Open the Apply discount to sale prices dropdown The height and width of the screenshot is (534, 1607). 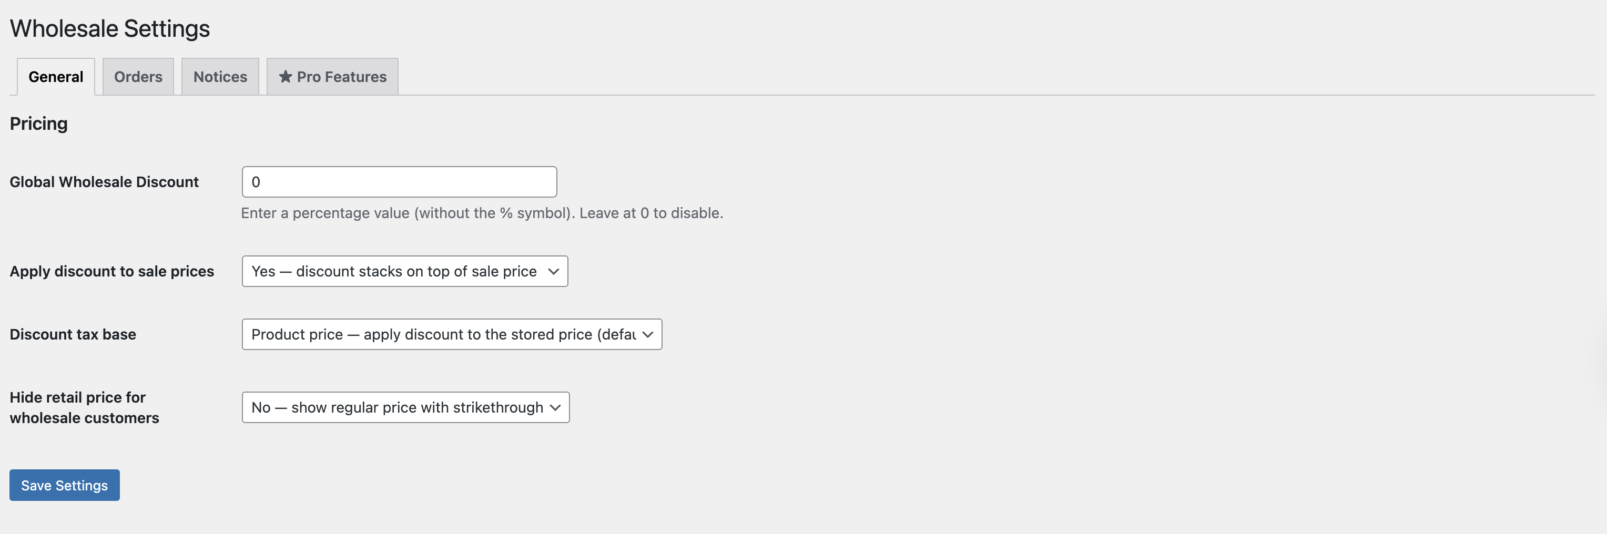(x=404, y=271)
